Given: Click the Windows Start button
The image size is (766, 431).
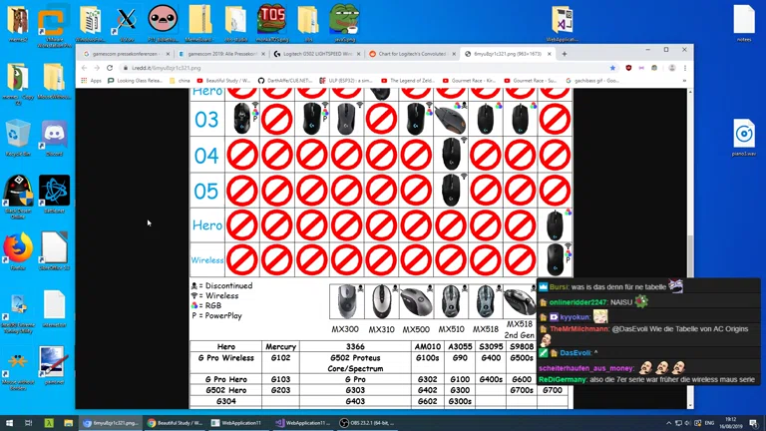Looking at the screenshot, I should tap(9, 423).
